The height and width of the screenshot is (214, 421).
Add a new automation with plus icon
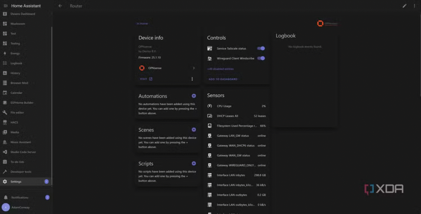(194, 96)
